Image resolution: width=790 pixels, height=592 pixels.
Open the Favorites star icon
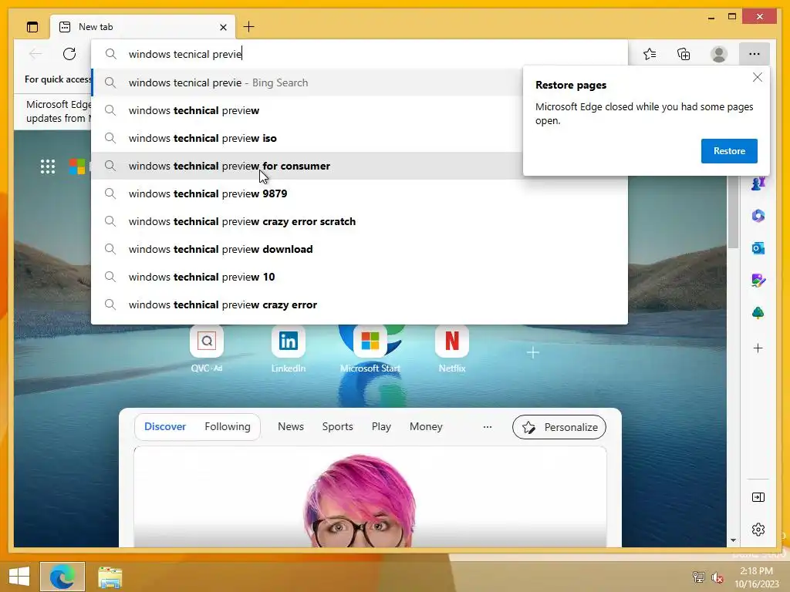(650, 54)
